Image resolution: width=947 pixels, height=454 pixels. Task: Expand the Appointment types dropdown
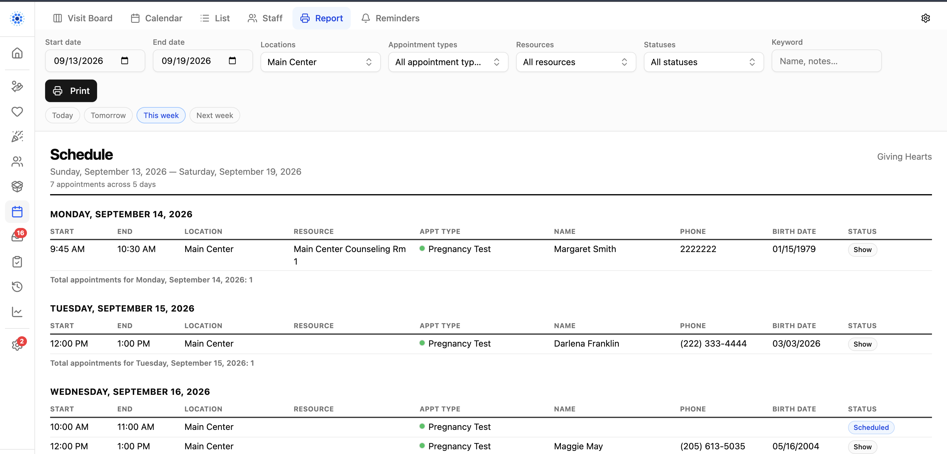pos(448,62)
